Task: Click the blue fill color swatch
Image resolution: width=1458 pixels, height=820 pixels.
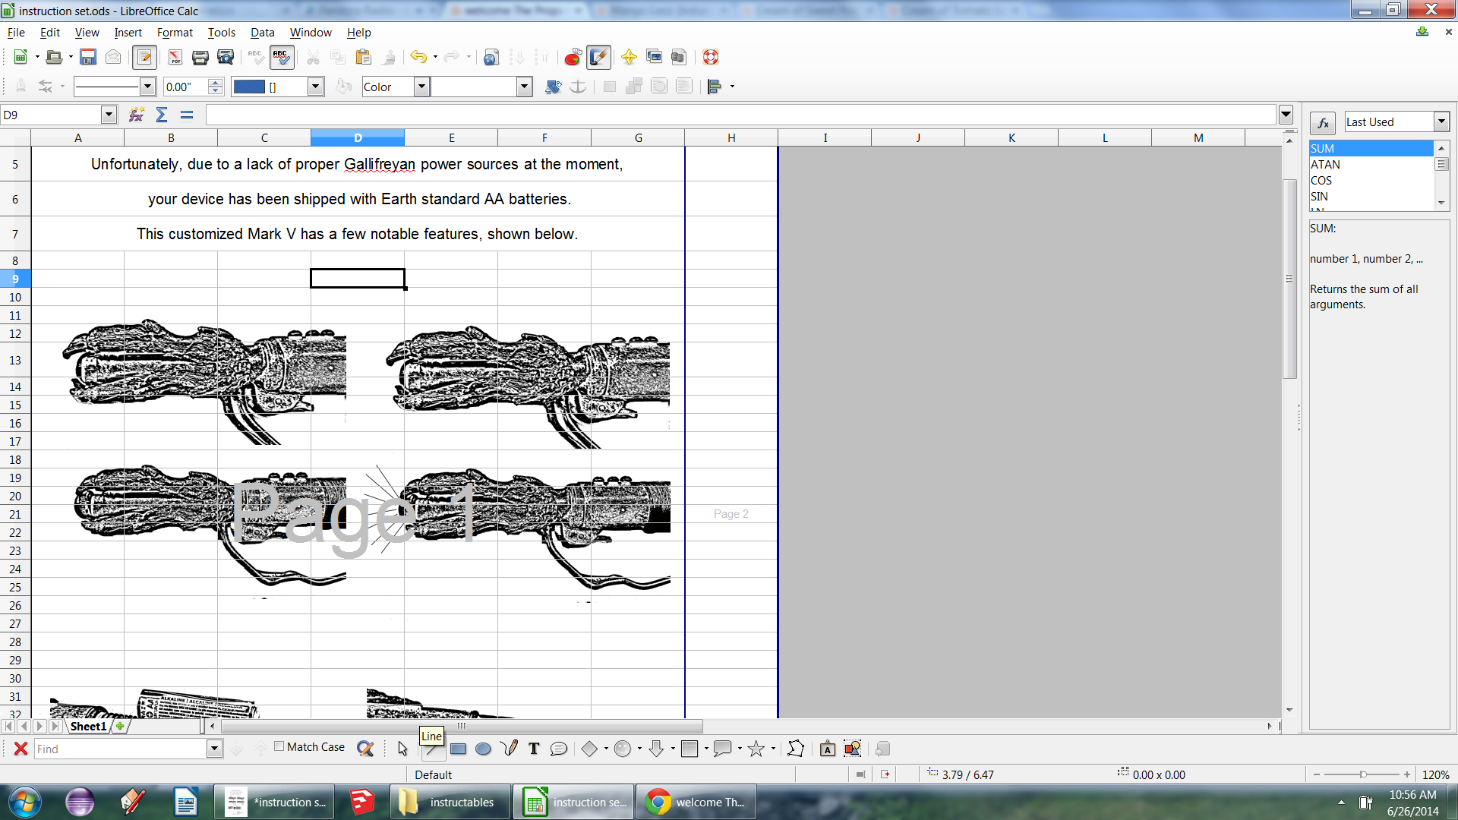Action: tap(249, 87)
